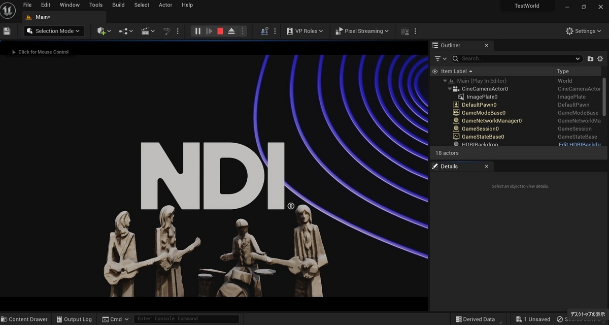Select CineCameraActor0 in the Outliner
This screenshot has height=325, width=609.
(x=485, y=89)
